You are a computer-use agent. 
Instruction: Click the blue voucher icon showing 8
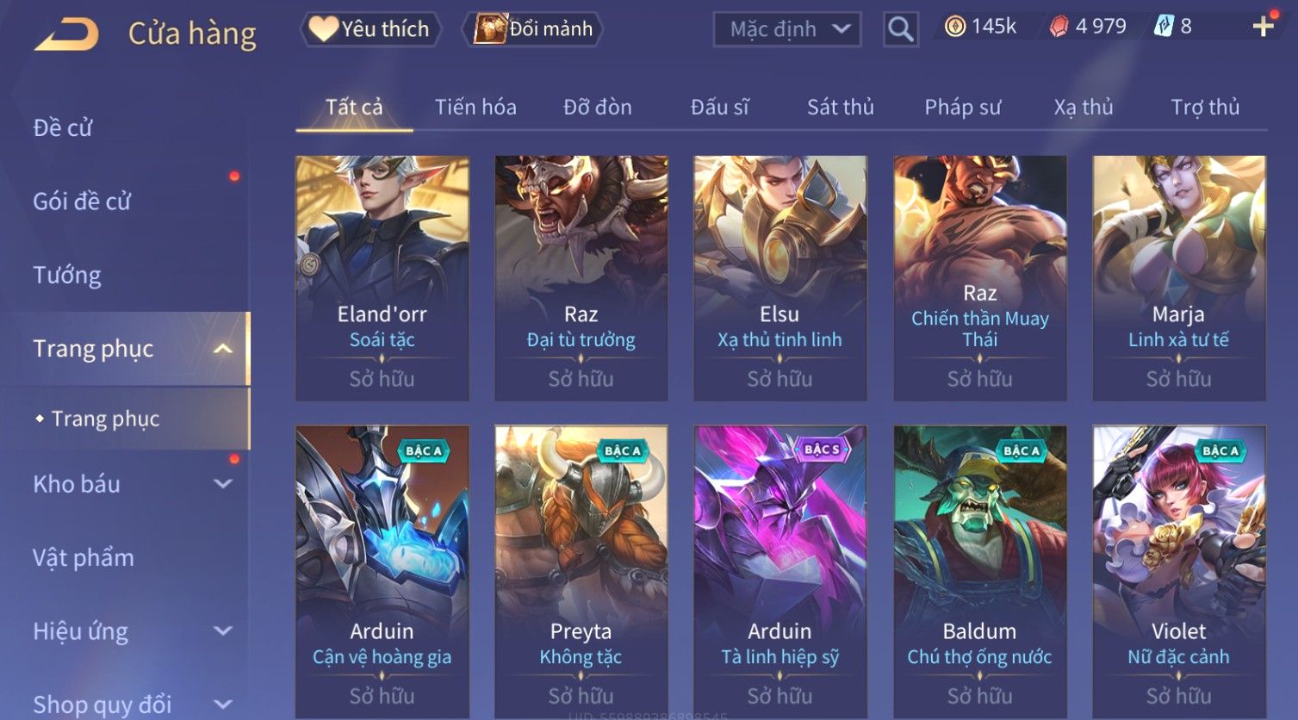tap(1163, 27)
